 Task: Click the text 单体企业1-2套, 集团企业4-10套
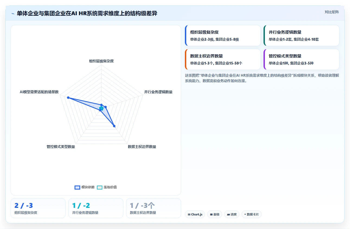coord(294,39)
